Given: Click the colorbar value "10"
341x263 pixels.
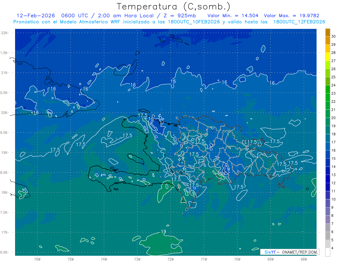Looking at the screenshot, I should tap(334, 199).
